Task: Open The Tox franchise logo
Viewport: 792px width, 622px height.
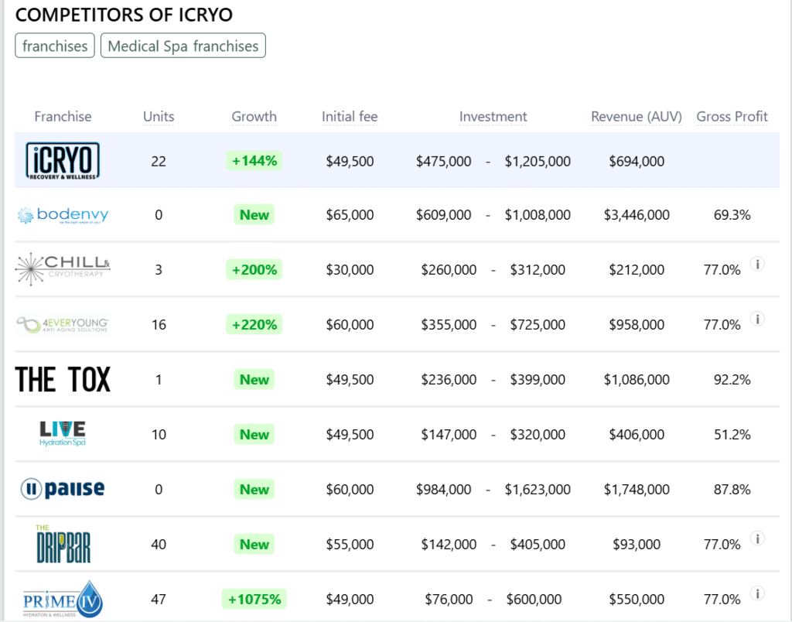Action: click(x=63, y=379)
